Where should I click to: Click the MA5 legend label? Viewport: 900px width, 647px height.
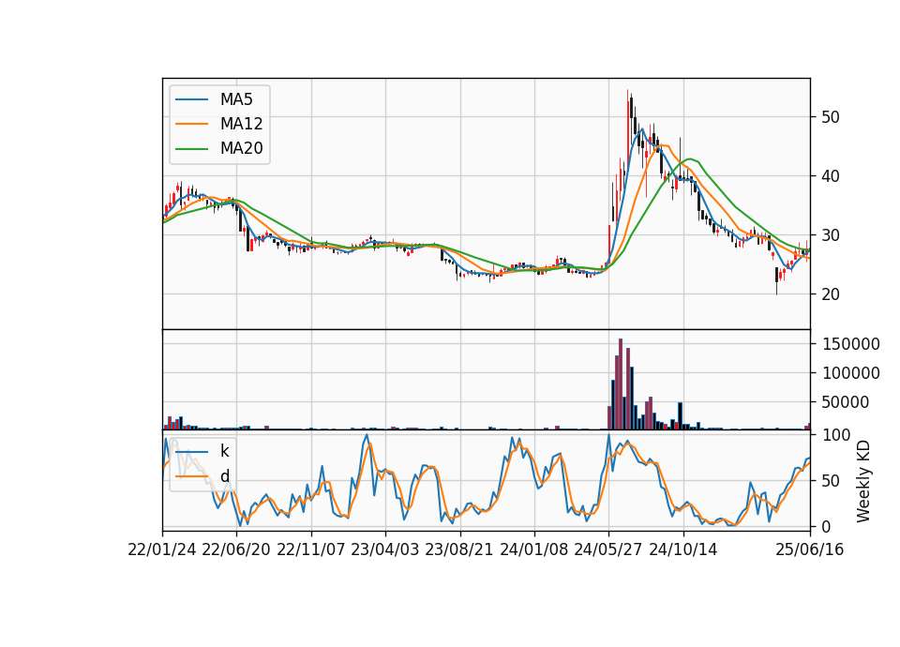click(236, 99)
